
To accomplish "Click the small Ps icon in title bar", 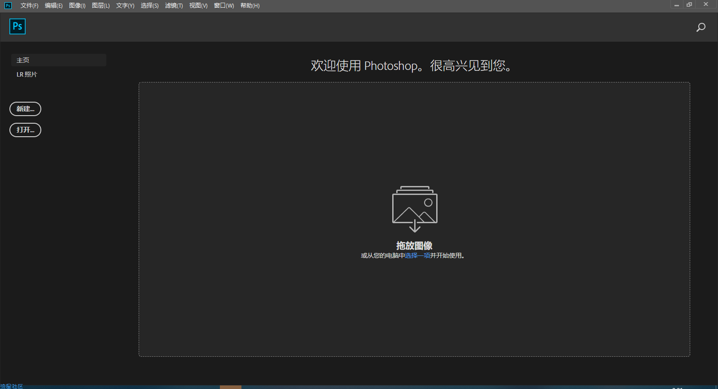I will click(x=8, y=5).
